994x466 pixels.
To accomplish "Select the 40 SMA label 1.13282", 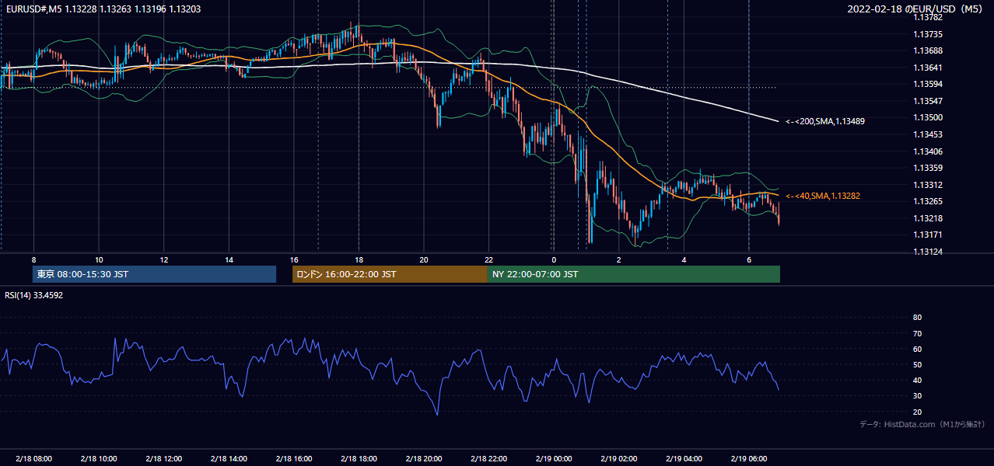I will (822, 196).
